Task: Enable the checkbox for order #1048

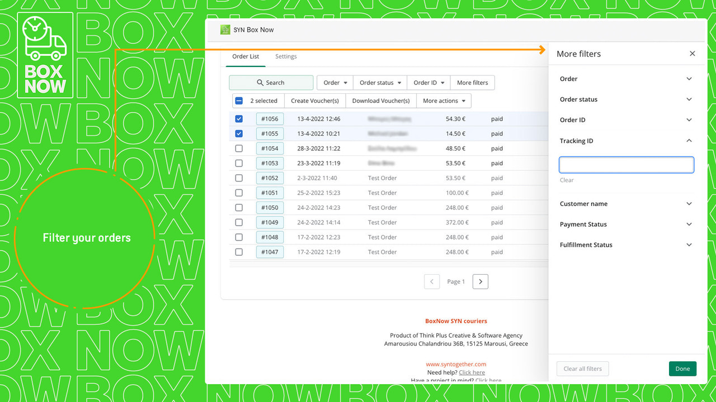Action: pyautogui.click(x=239, y=237)
